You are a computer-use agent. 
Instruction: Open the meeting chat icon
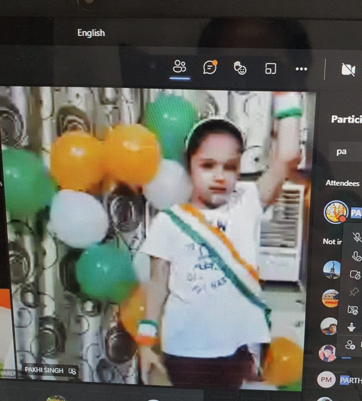click(210, 67)
